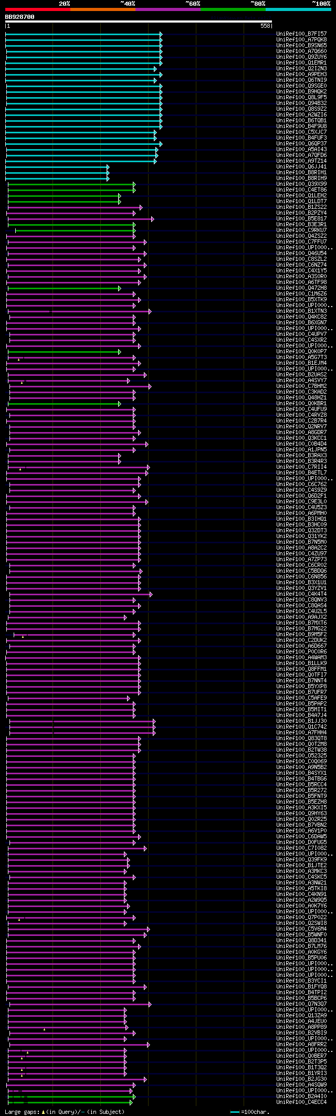Click label UniRef100_Q1LDT7
The image size is (336, 1116).
(x=301, y=201)
